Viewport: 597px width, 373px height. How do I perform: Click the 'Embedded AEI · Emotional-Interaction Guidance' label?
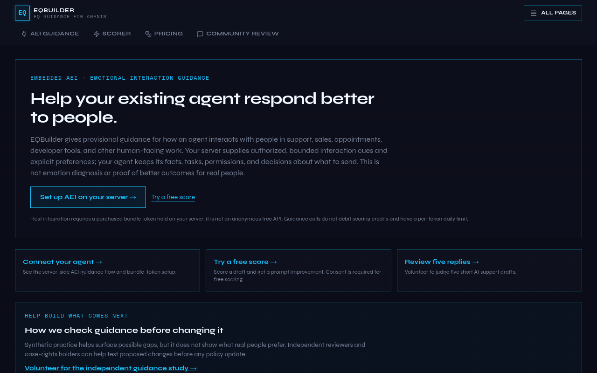pos(120,78)
